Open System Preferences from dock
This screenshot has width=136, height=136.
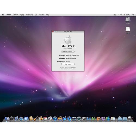pos(84,119)
